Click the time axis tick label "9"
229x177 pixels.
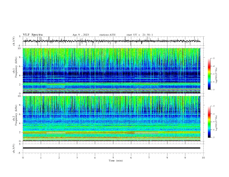pos(185,158)
